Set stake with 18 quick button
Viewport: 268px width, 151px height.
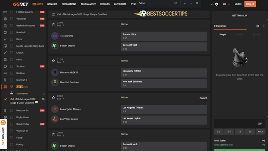pyautogui.click(x=240, y=132)
